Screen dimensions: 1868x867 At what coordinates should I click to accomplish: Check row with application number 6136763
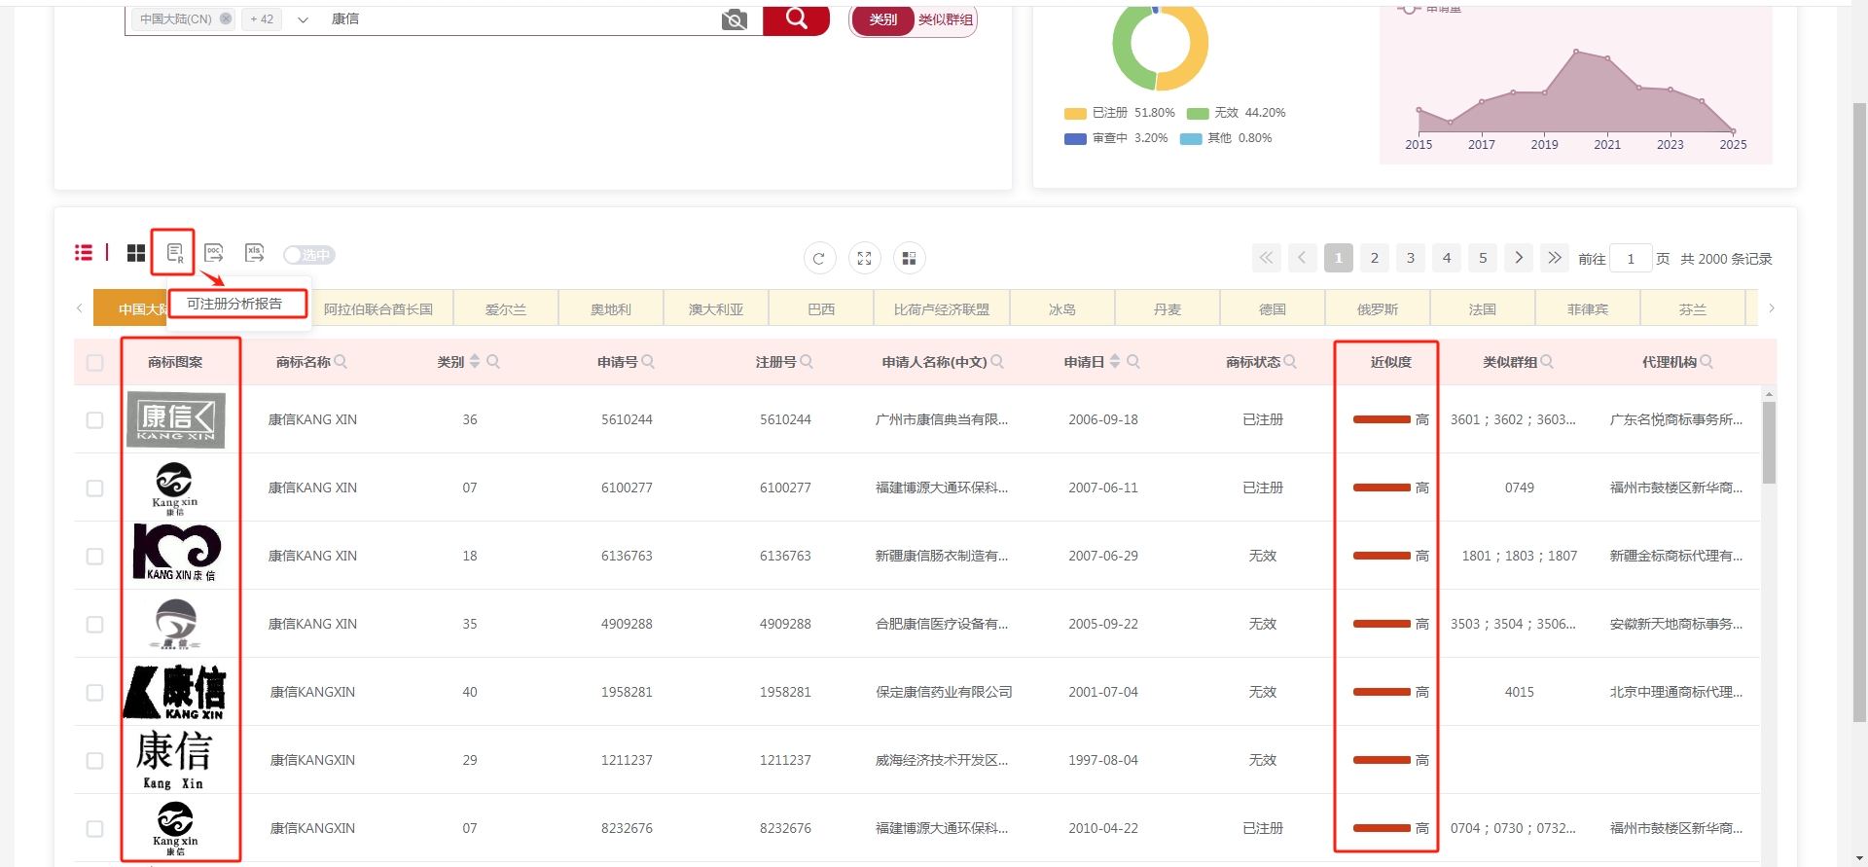94,556
